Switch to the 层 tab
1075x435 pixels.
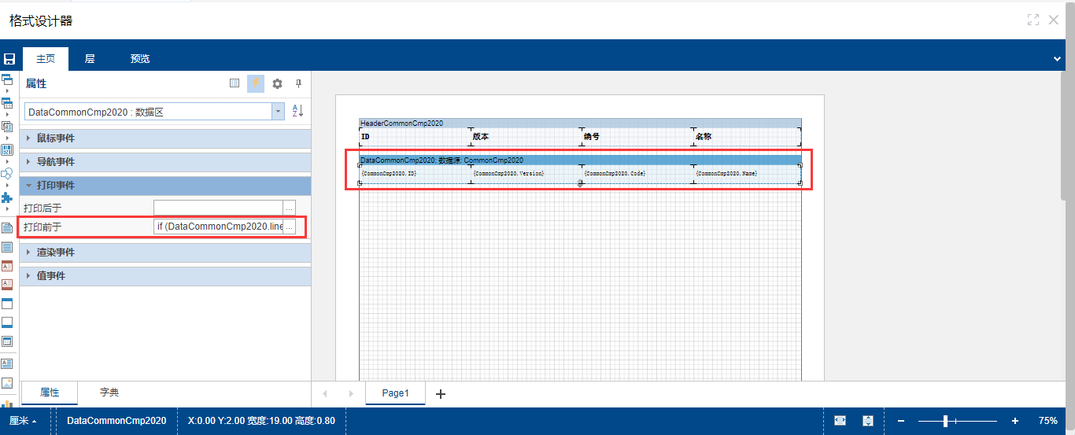[x=90, y=59]
